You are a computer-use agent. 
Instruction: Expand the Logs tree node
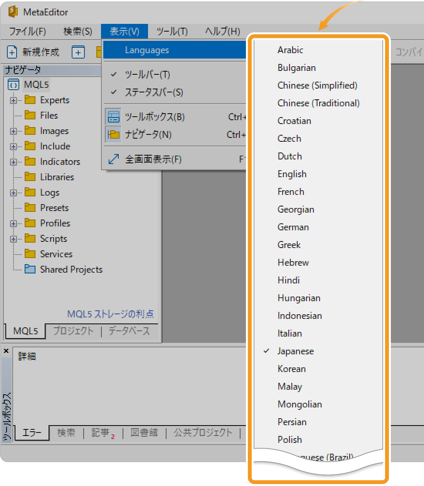pyautogui.click(x=13, y=193)
